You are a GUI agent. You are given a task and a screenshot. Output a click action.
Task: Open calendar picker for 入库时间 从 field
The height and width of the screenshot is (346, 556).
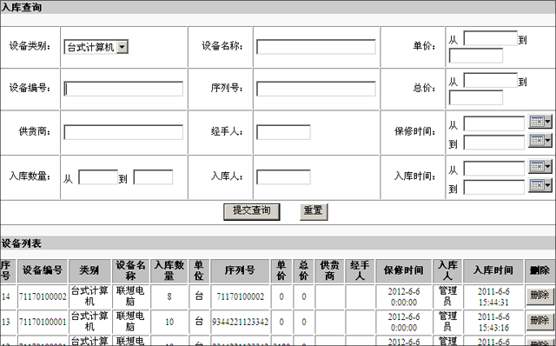pos(540,166)
